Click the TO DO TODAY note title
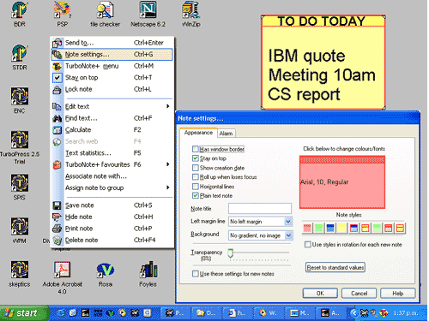This screenshot has height=321, width=429. 322,21
